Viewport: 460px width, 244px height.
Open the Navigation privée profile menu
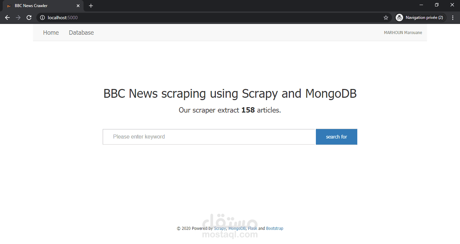coord(420,18)
